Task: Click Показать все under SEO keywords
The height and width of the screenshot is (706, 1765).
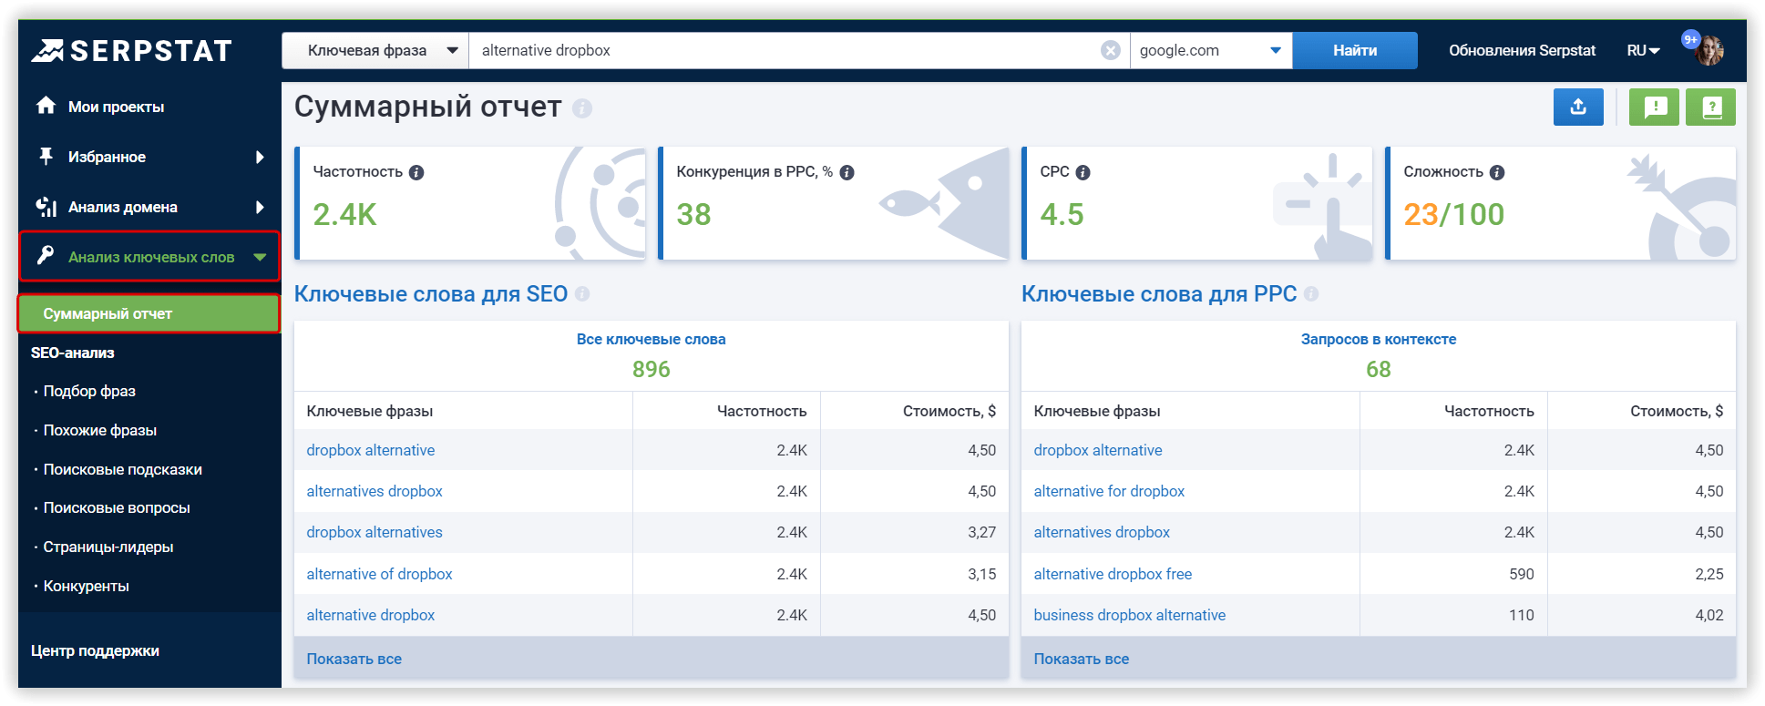Action: click(354, 659)
